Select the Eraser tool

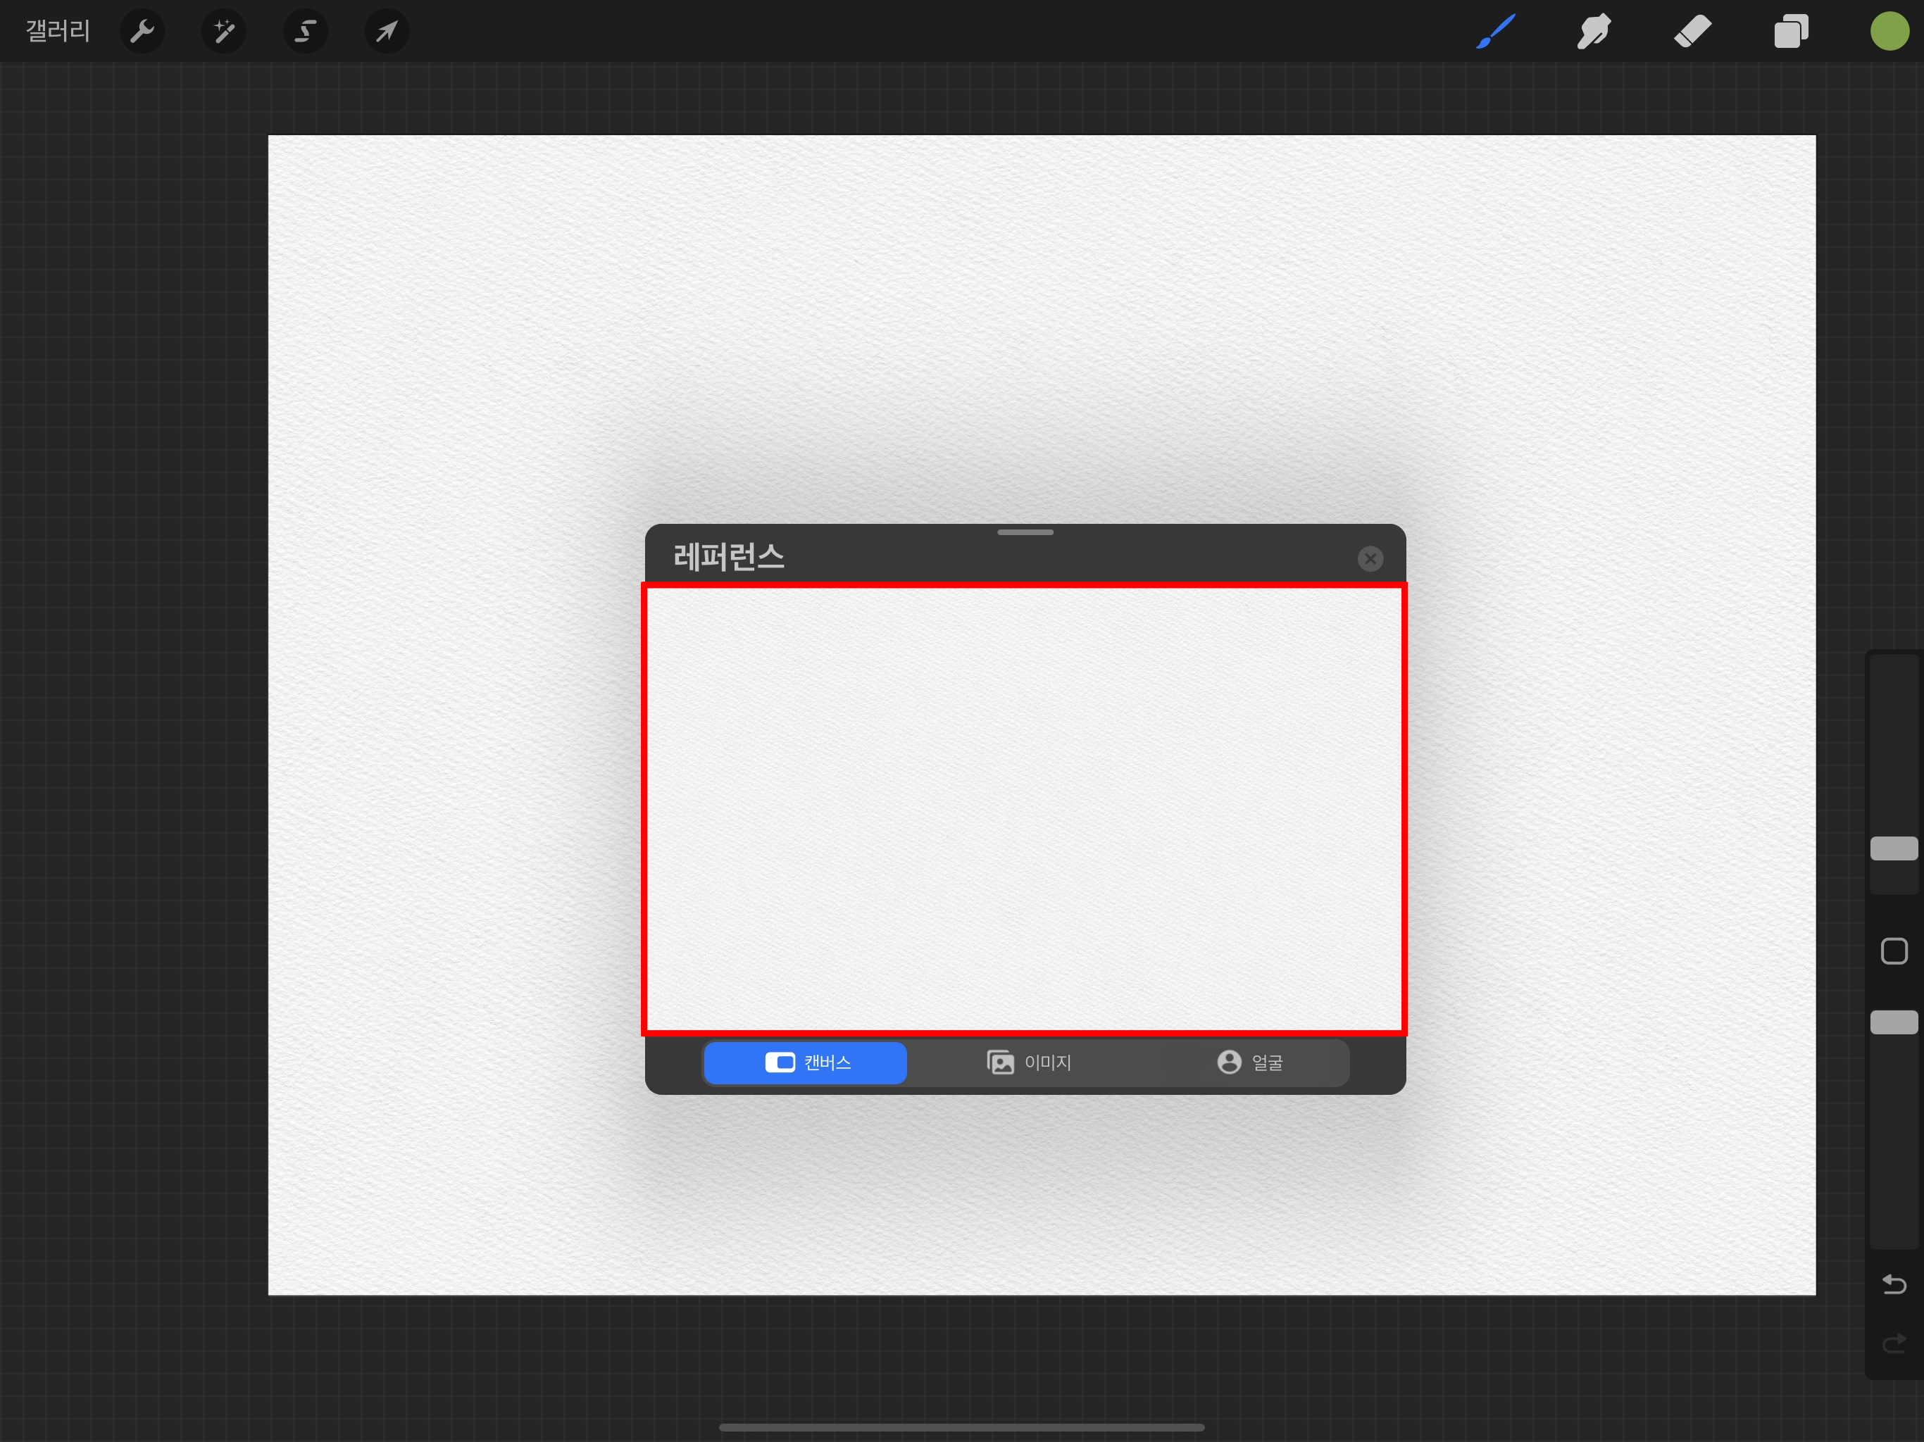coord(1692,31)
